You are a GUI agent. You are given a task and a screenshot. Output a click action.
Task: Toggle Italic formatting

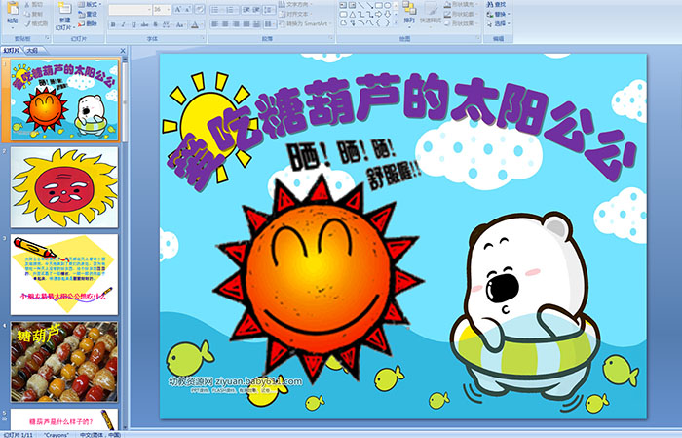click(123, 24)
